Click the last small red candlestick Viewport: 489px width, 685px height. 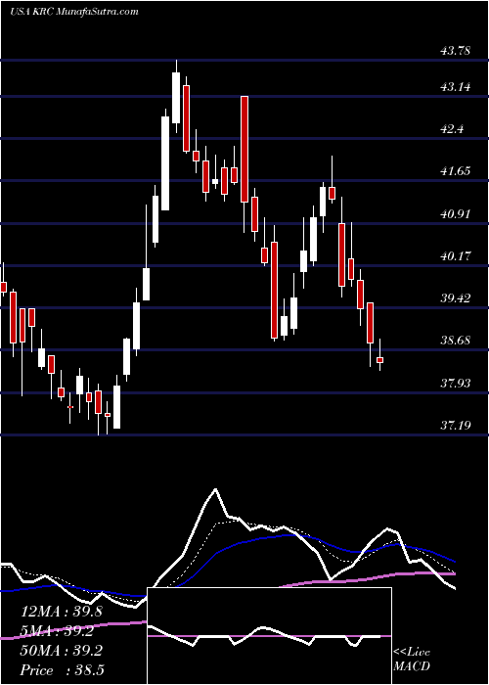click(379, 360)
